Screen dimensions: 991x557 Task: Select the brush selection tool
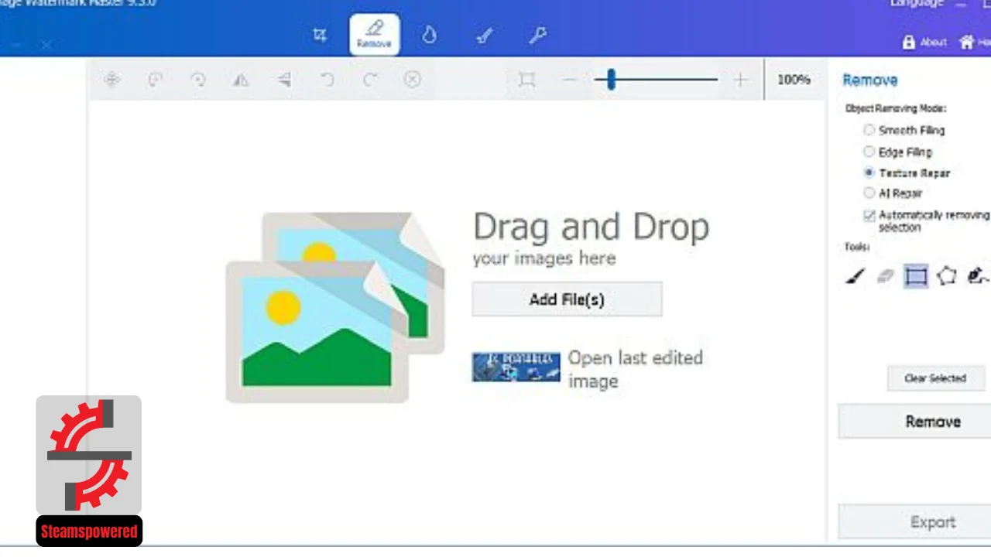click(855, 276)
